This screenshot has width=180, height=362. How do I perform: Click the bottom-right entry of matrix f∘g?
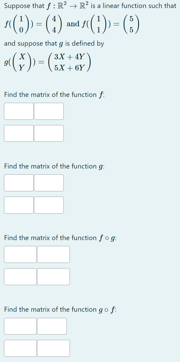pyautogui.click(x=53, y=277)
